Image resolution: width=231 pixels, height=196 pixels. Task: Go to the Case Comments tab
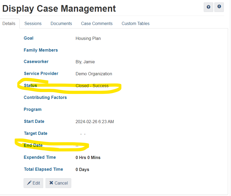point(97,23)
